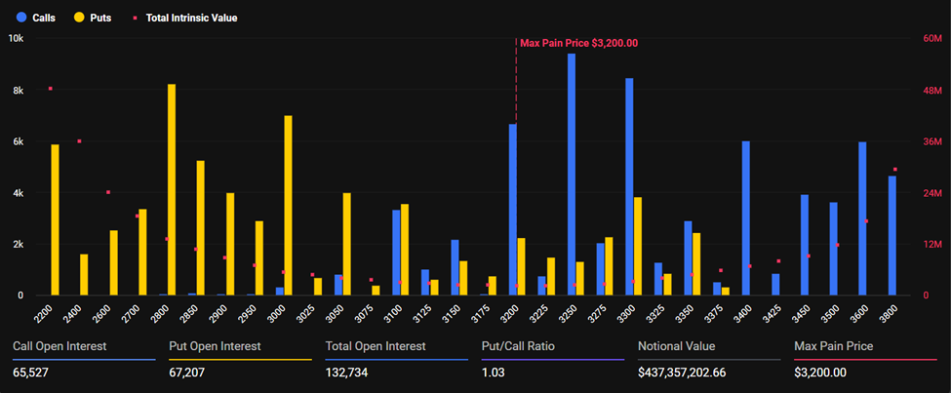This screenshot has width=951, height=393.
Task: Toggle Total Intrinsic Value series label
Action: tap(191, 18)
